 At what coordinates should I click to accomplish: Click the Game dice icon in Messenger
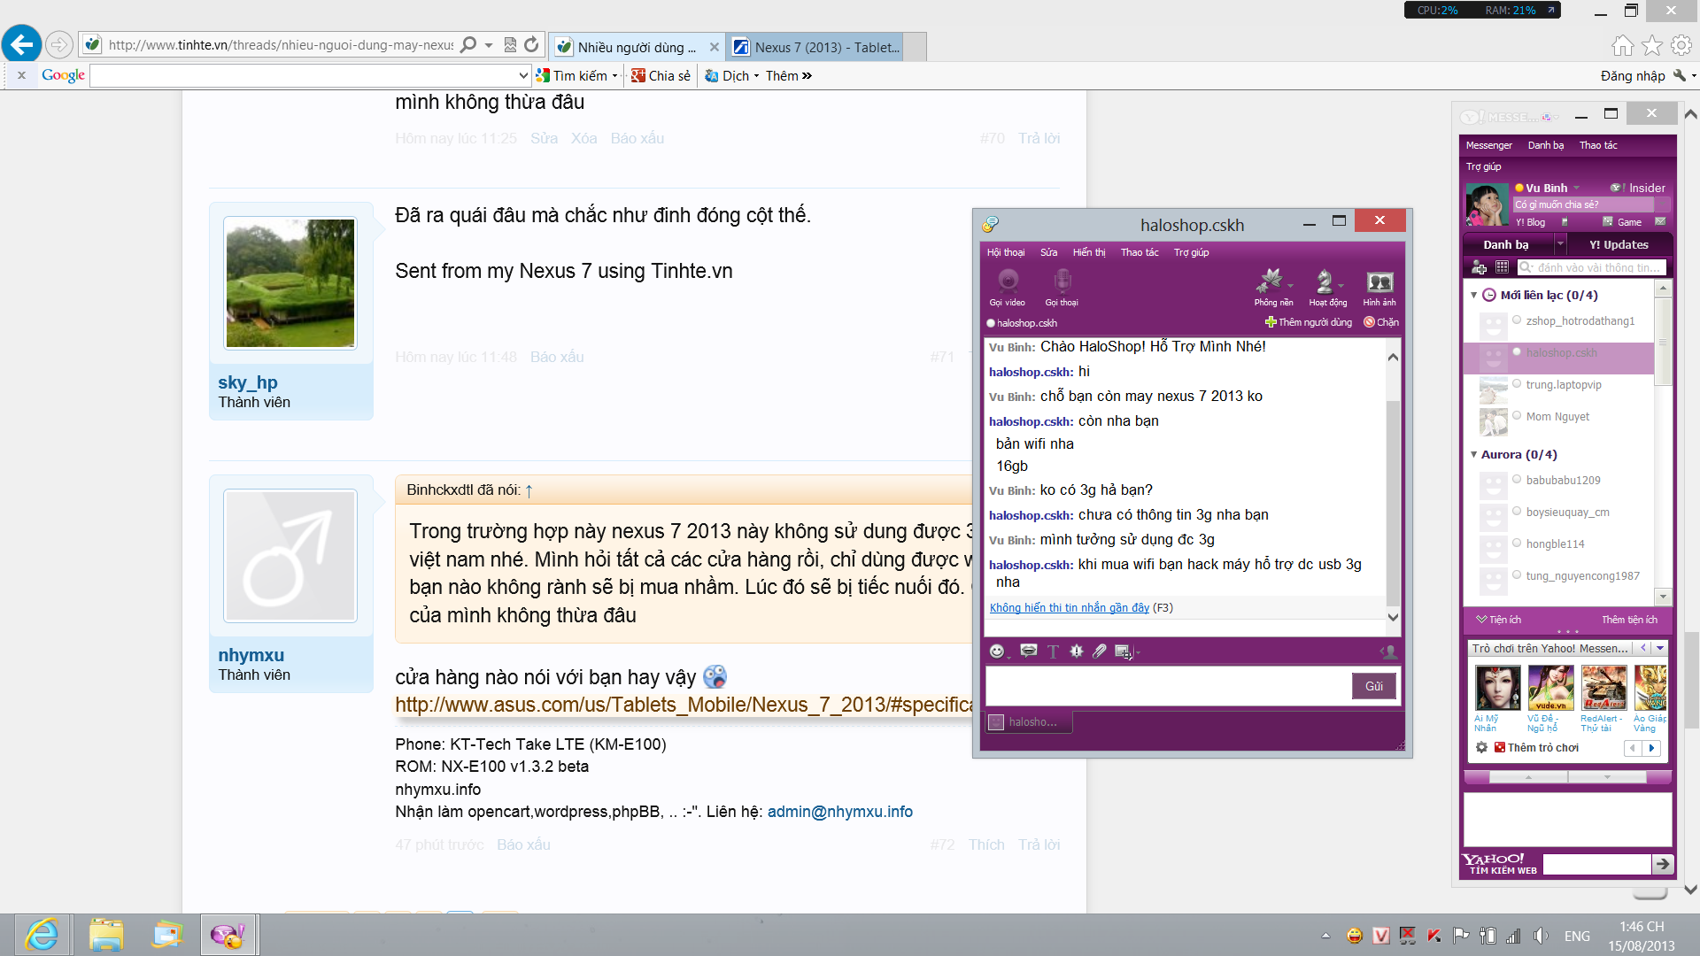(1608, 221)
